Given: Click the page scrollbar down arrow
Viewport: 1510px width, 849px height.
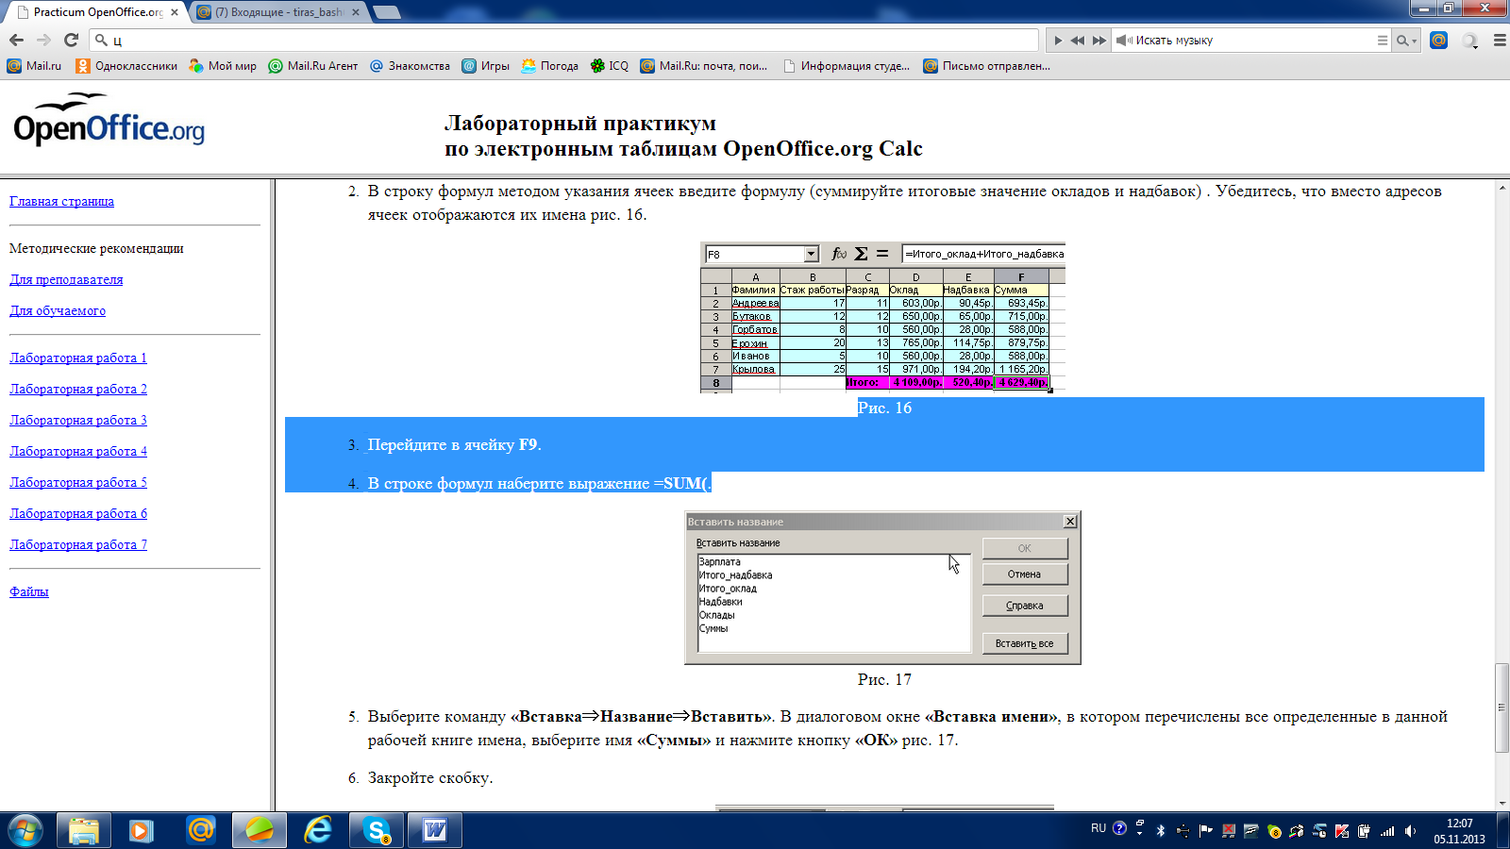Looking at the screenshot, I should [x=1502, y=802].
